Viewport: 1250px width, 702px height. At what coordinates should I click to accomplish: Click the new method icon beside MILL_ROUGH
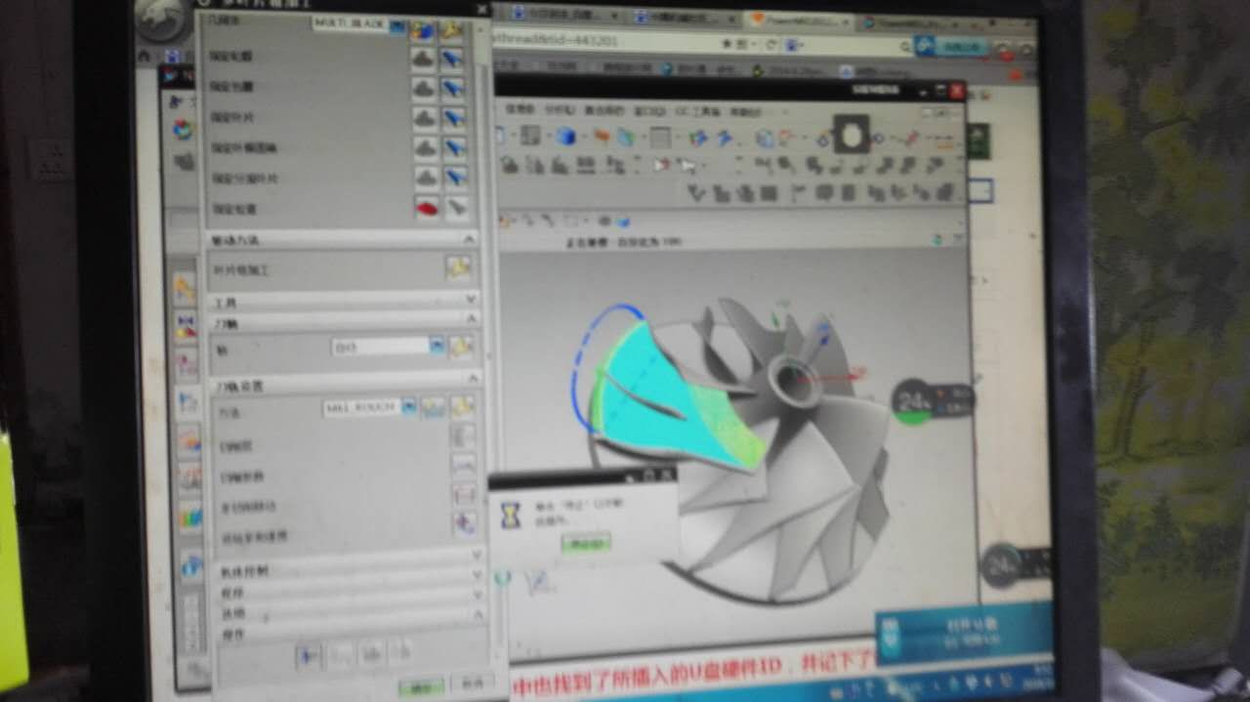pyautogui.click(x=434, y=407)
